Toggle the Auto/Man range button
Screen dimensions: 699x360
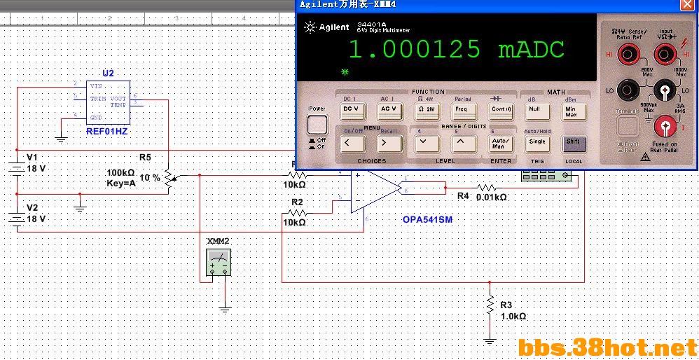[500, 144]
